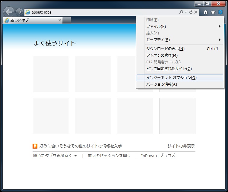This screenshot has width=228, height=192.
Task: Click the Back navigation arrow button
Action: [9, 12]
